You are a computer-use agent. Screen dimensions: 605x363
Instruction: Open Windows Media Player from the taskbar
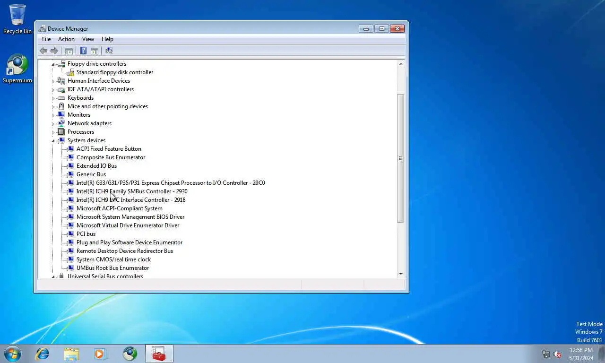(100, 354)
